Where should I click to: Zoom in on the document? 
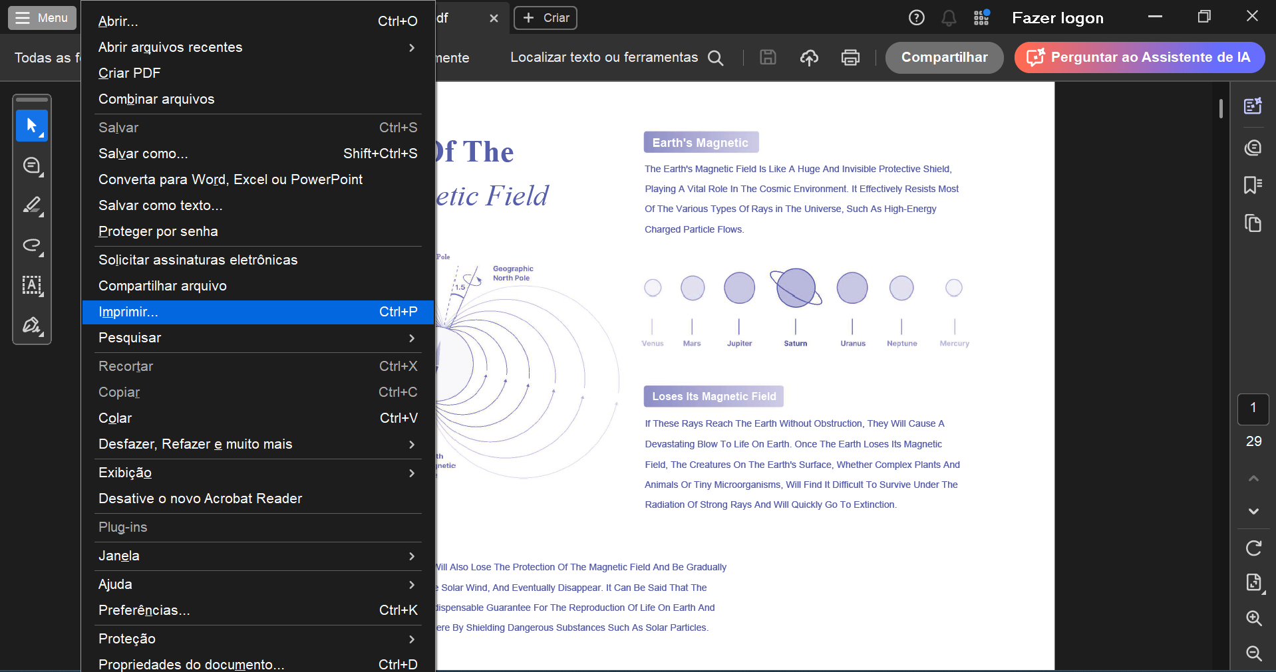point(1255,618)
